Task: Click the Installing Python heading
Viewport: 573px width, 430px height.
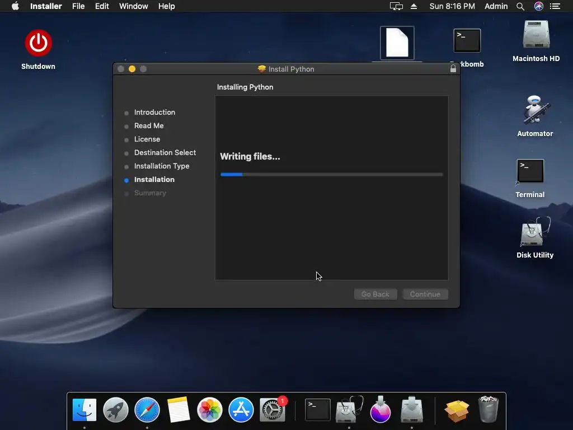Action: [x=245, y=87]
